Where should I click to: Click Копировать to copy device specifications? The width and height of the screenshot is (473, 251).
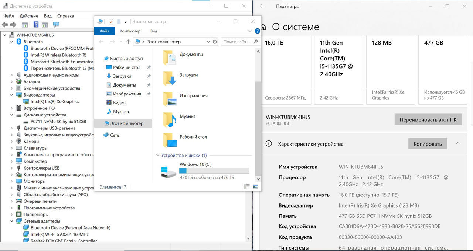point(427,144)
